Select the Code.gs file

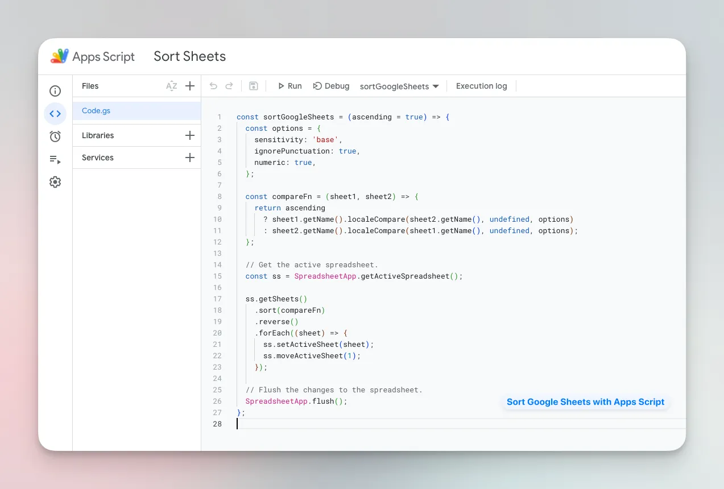pos(96,110)
